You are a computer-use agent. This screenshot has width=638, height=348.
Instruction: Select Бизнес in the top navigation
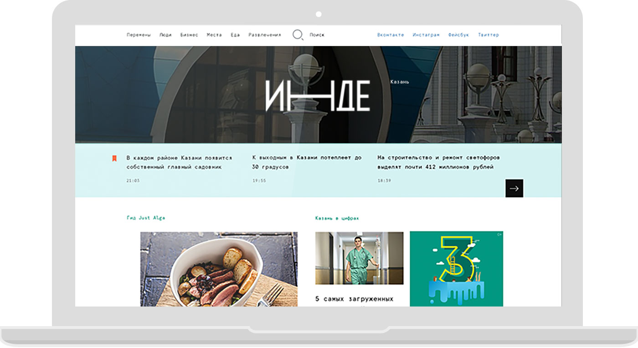pos(189,35)
